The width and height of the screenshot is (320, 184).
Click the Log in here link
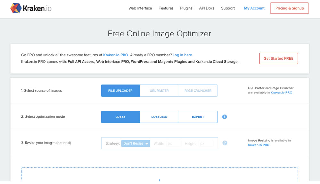click(x=182, y=55)
